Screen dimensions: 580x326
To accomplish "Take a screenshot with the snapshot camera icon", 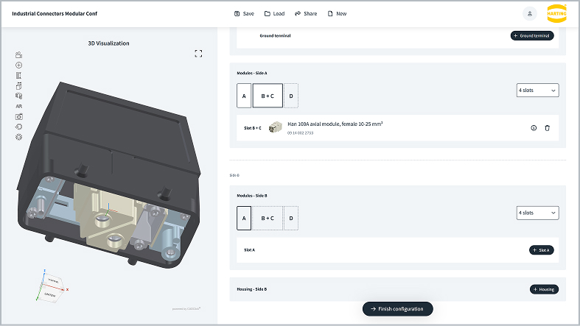I will click(19, 117).
